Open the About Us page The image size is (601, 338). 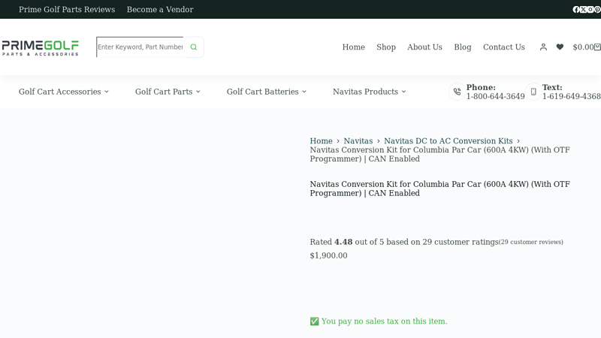[424, 47]
